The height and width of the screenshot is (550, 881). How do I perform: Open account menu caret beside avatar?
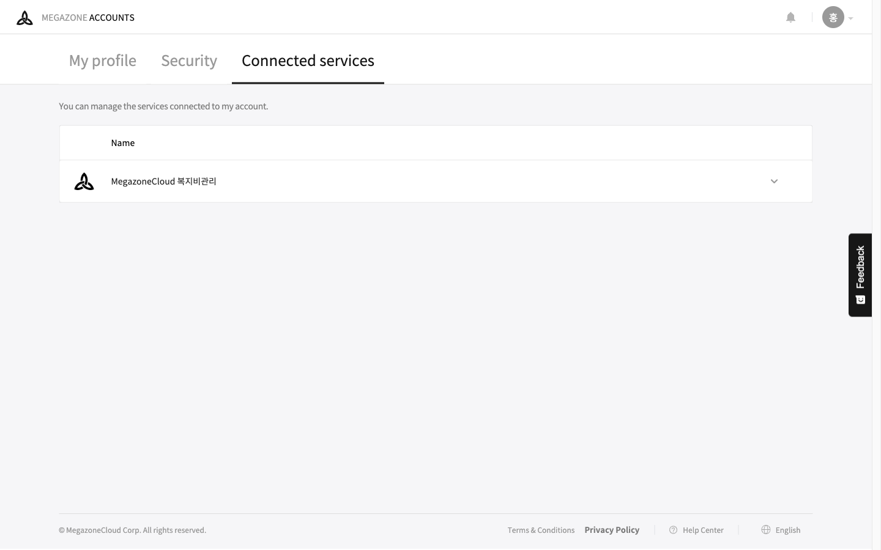(x=850, y=18)
